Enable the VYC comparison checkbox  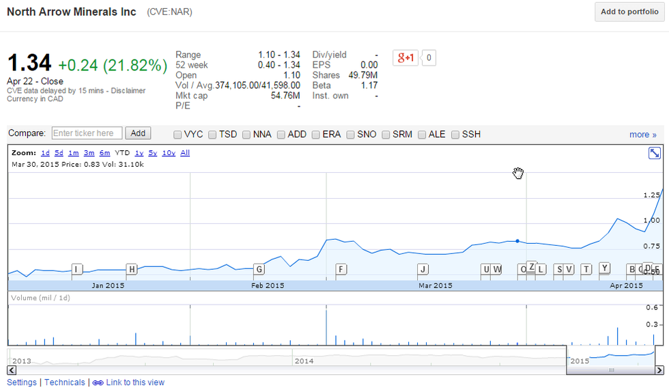pyautogui.click(x=178, y=135)
